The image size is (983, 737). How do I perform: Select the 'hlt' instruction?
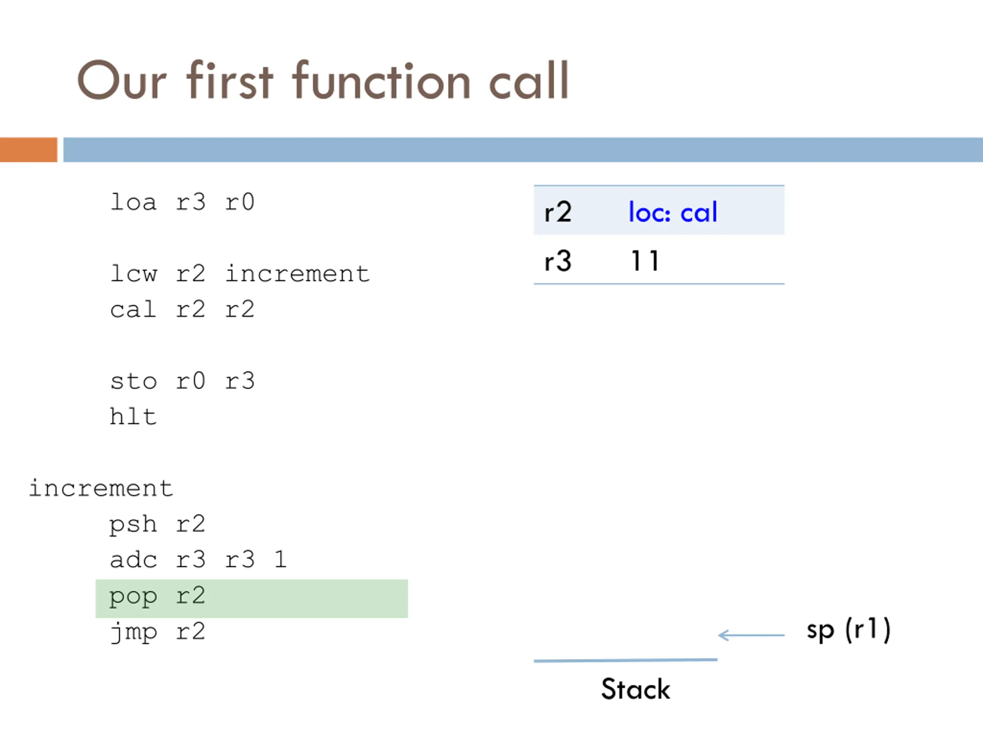(133, 416)
